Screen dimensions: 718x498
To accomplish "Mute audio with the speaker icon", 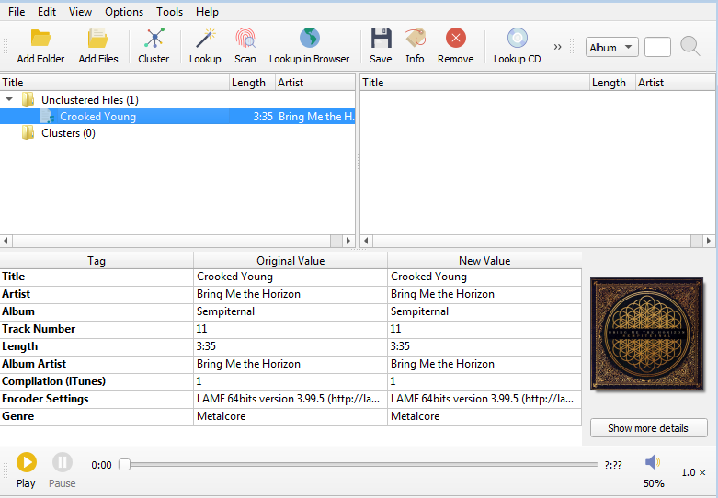I will pos(652,462).
